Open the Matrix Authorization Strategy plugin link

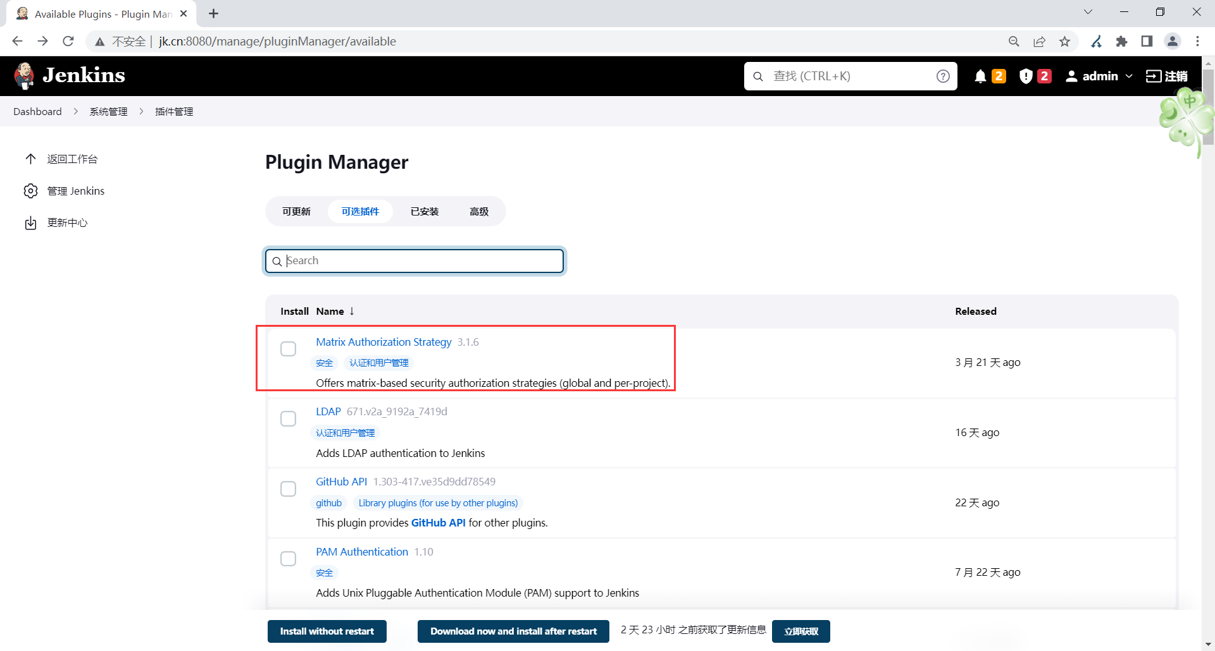pyautogui.click(x=383, y=342)
